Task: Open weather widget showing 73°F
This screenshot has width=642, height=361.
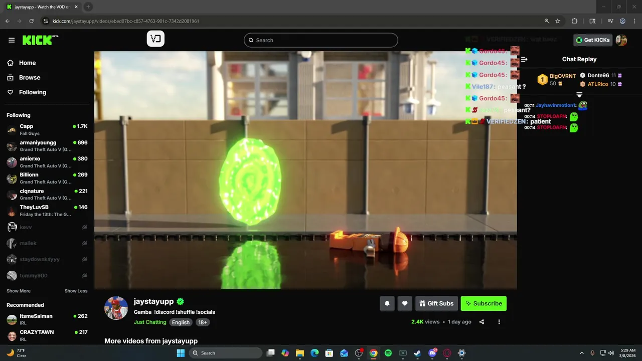Action: tap(17, 353)
